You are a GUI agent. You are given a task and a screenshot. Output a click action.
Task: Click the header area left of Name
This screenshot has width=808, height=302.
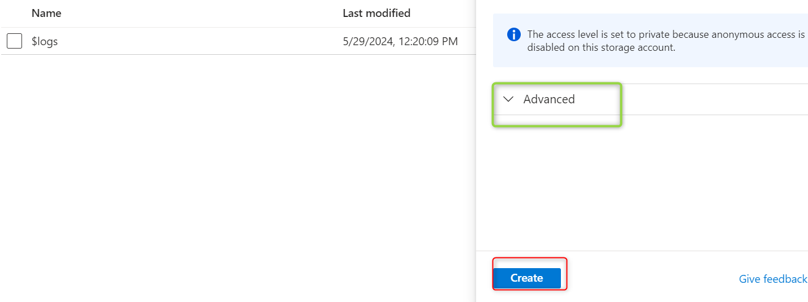pyautogui.click(x=15, y=13)
